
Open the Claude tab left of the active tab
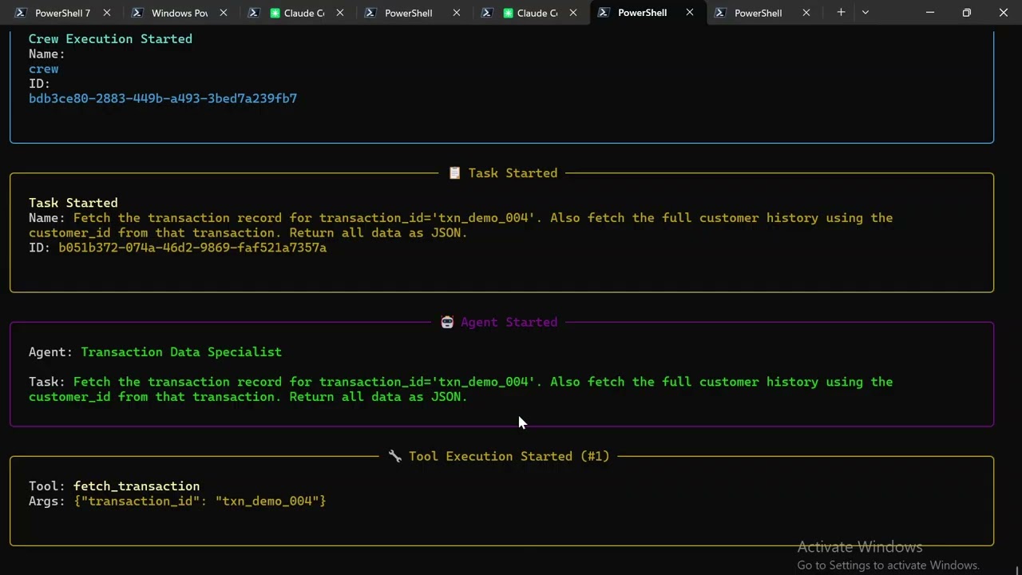pyautogui.click(x=529, y=13)
